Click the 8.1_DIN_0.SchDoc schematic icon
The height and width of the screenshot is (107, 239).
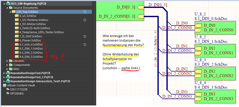pos(16,44)
